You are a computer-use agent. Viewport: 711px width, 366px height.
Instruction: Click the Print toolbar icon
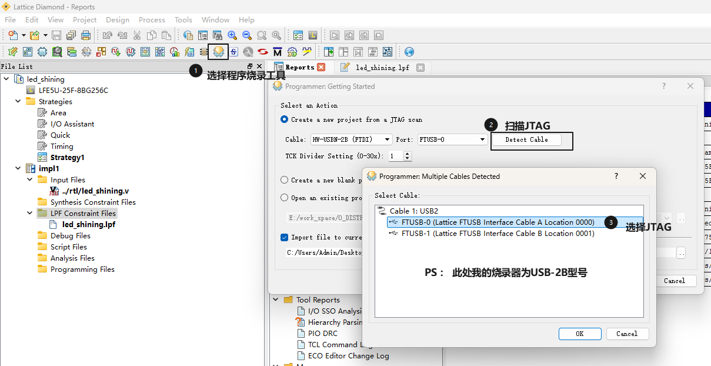click(x=86, y=35)
